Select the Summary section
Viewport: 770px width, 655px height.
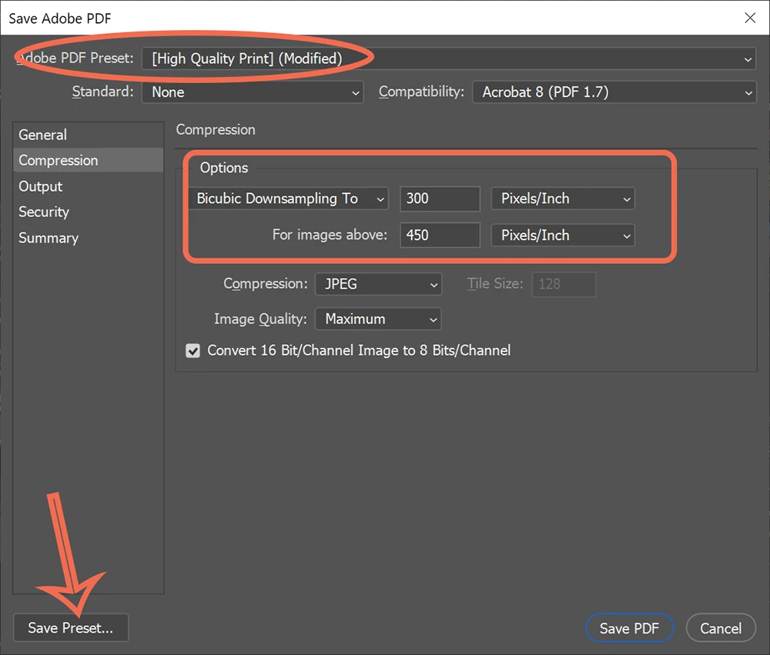[89, 238]
